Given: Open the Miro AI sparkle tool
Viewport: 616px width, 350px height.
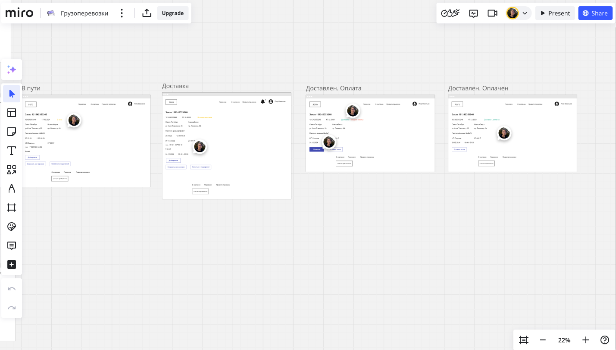Looking at the screenshot, I should (x=11, y=69).
